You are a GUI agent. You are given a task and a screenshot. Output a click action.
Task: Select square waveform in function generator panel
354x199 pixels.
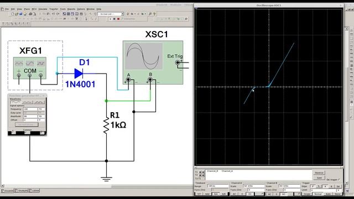pyautogui.click(x=39, y=102)
